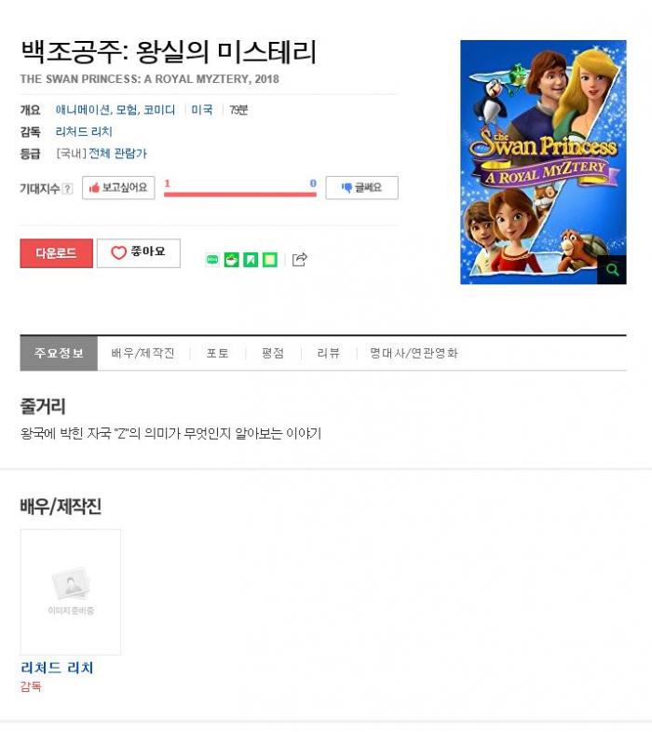Switch to the 배우/제작진 tab

coord(143,353)
